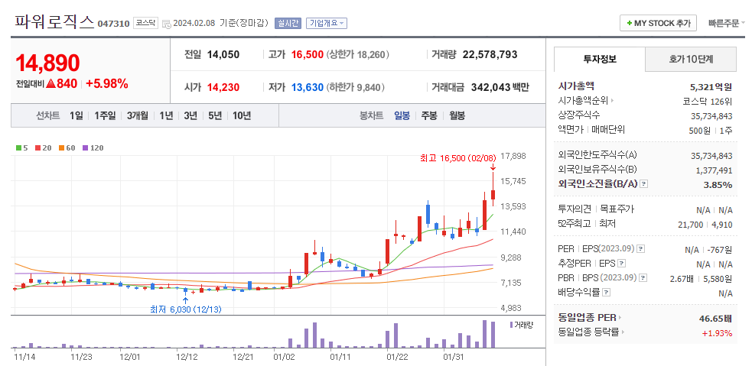The image size is (752, 366).
Task: Click the 코스닥 market badge
Action: pyautogui.click(x=145, y=23)
